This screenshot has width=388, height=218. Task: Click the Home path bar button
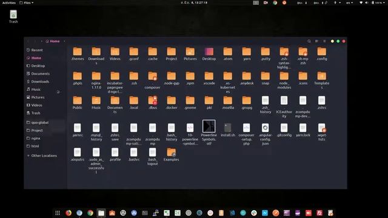53,41
